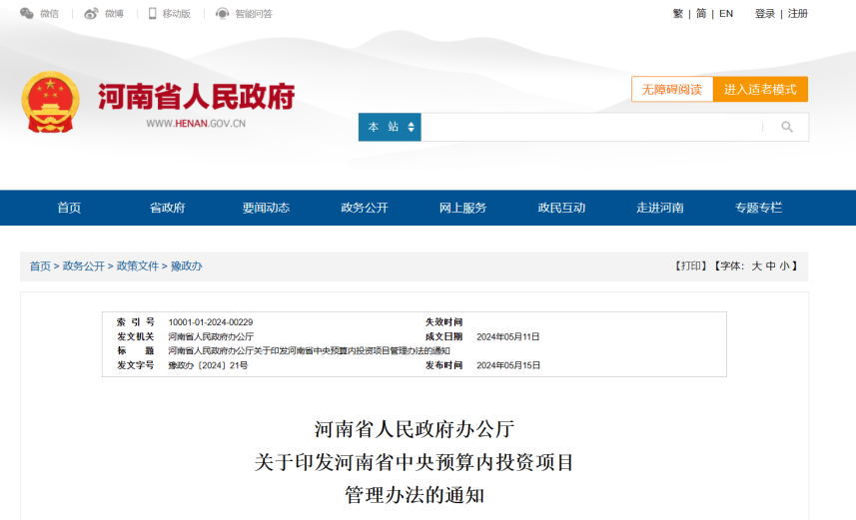Screen dimensions: 856x520
Task: Open the Weibo (微博) icon link
Action: pos(91,14)
